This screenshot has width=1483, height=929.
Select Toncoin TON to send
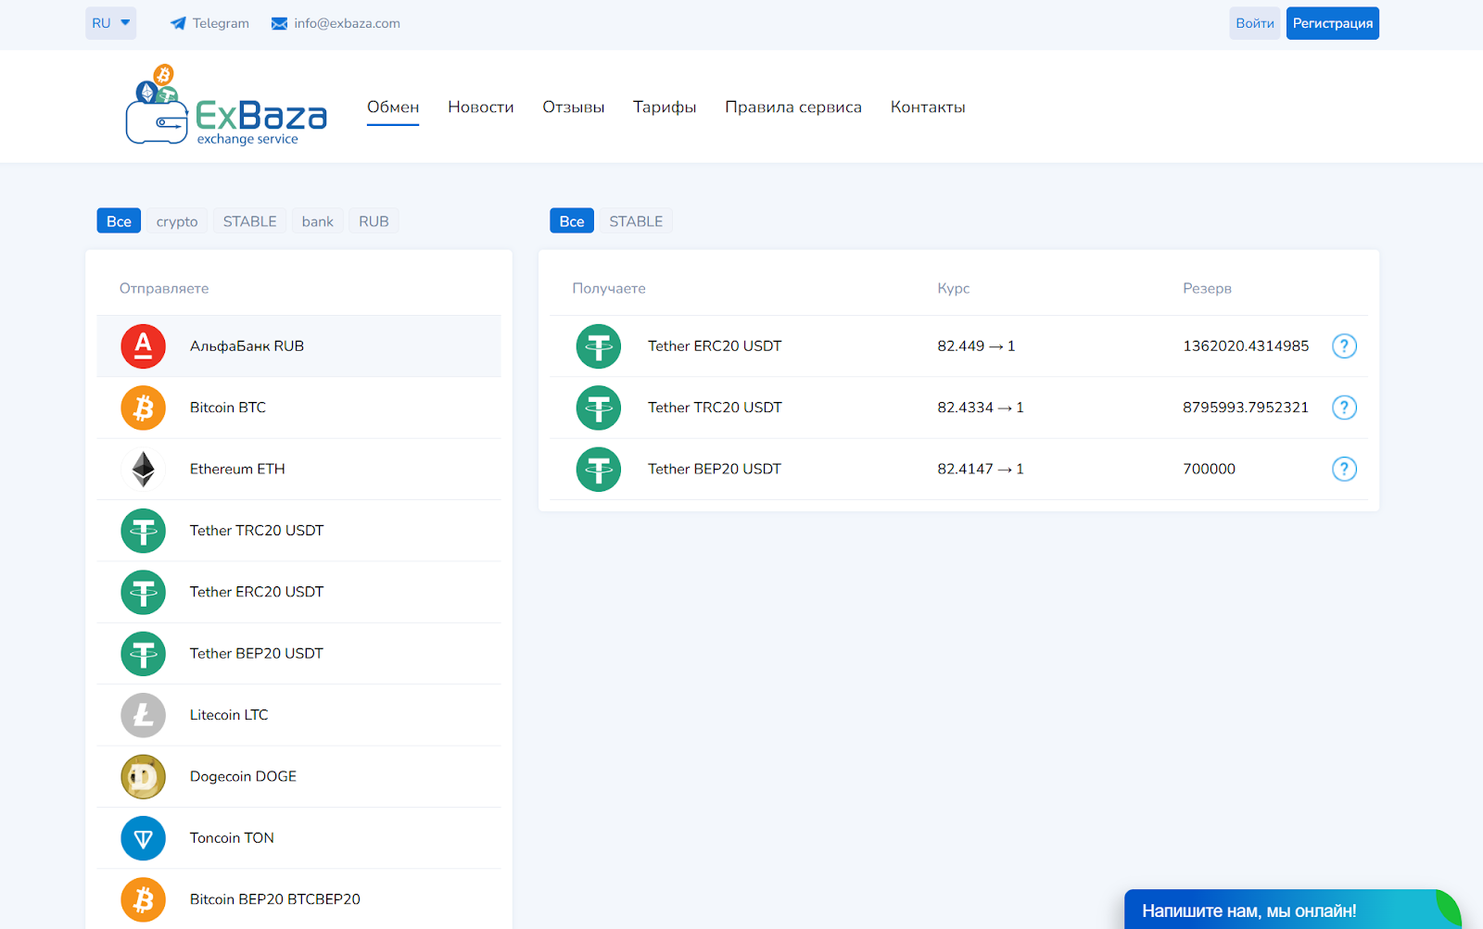pyautogui.click(x=298, y=838)
